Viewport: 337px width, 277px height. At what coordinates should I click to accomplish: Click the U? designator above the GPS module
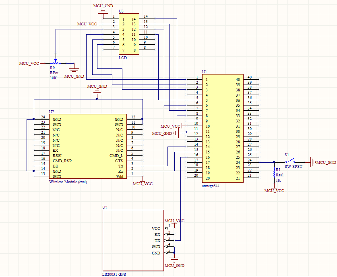tap(104, 207)
